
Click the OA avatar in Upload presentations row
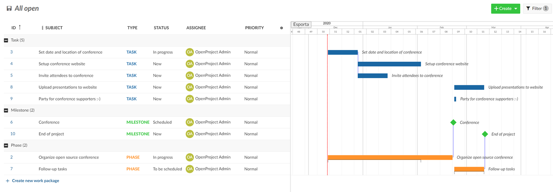pyautogui.click(x=190, y=87)
